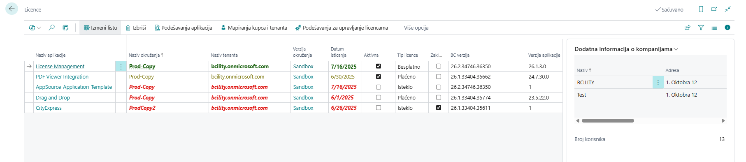Toggle the information FactBox icon
The image size is (746, 162).
point(727,28)
